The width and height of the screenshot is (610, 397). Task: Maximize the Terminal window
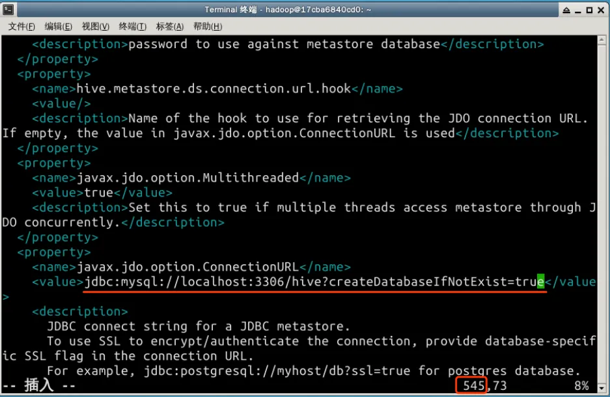pyautogui.click(x=590, y=10)
